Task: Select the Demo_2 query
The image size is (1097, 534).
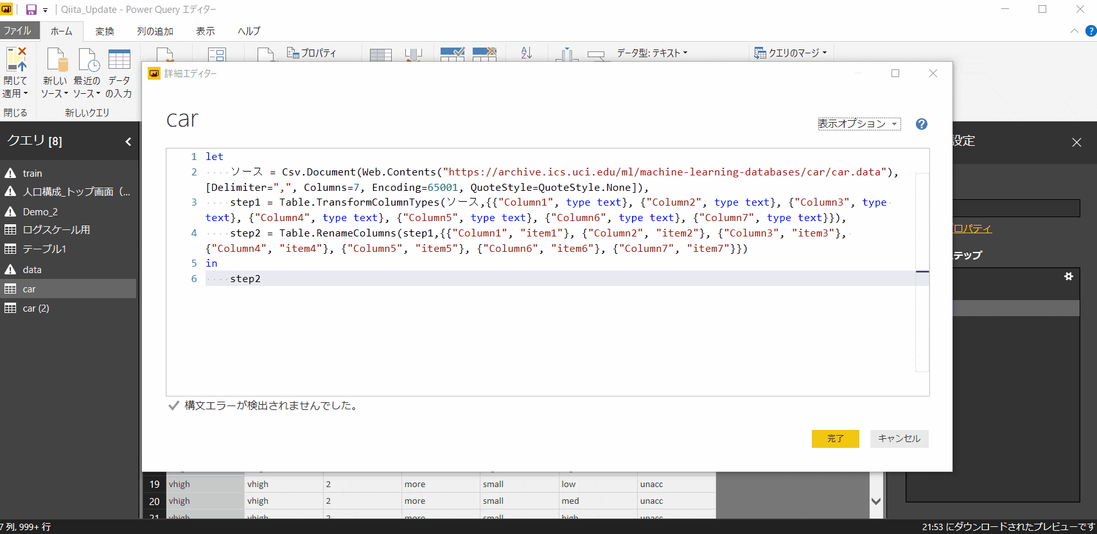Action: (68, 211)
